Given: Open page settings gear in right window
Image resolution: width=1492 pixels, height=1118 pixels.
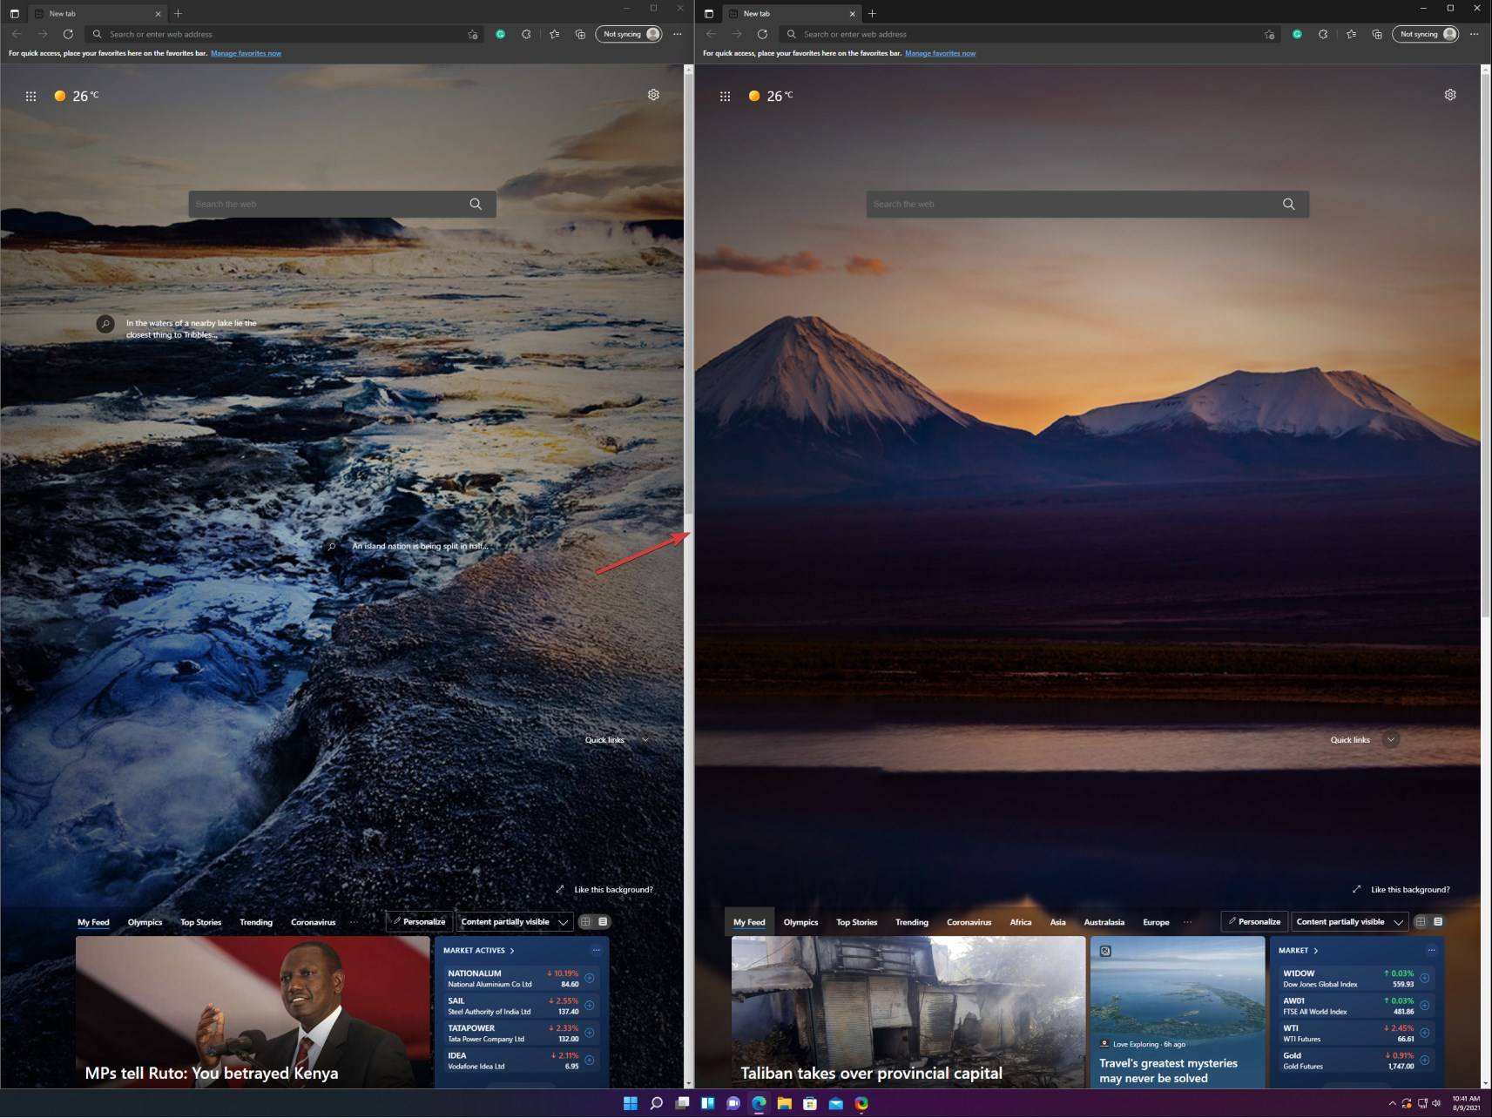Looking at the screenshot, I should 1450,95.
